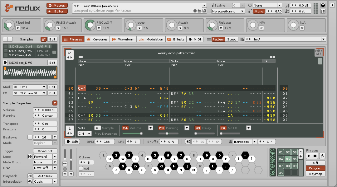
Task: Open the FX Chain 01 dropdown
Action: point(34,93)
